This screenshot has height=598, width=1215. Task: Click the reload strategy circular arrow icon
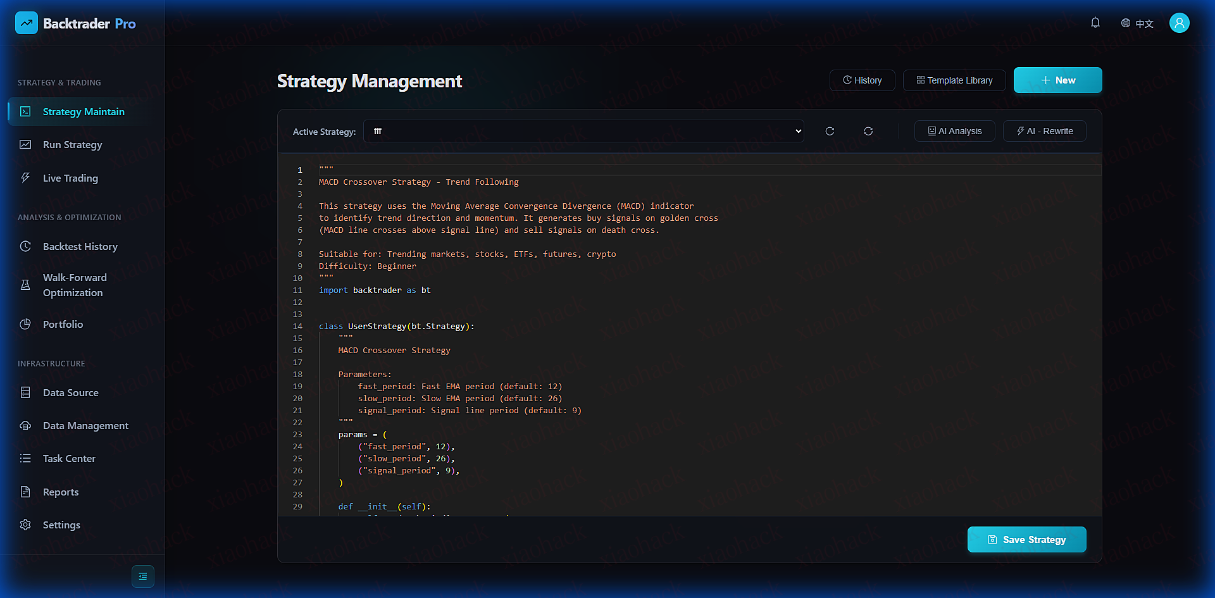point(830,131)
